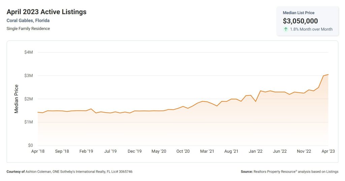Click the Nov '22 x-axis label

(x=304, y=151)
